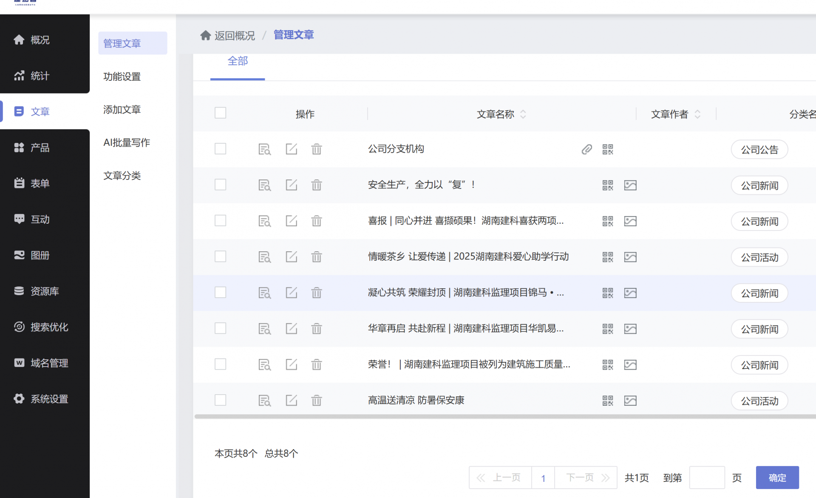The width and height of the screenshot is (816, 498).
Task: Open 资源库 in the sidebar
Action: point(45,291)
